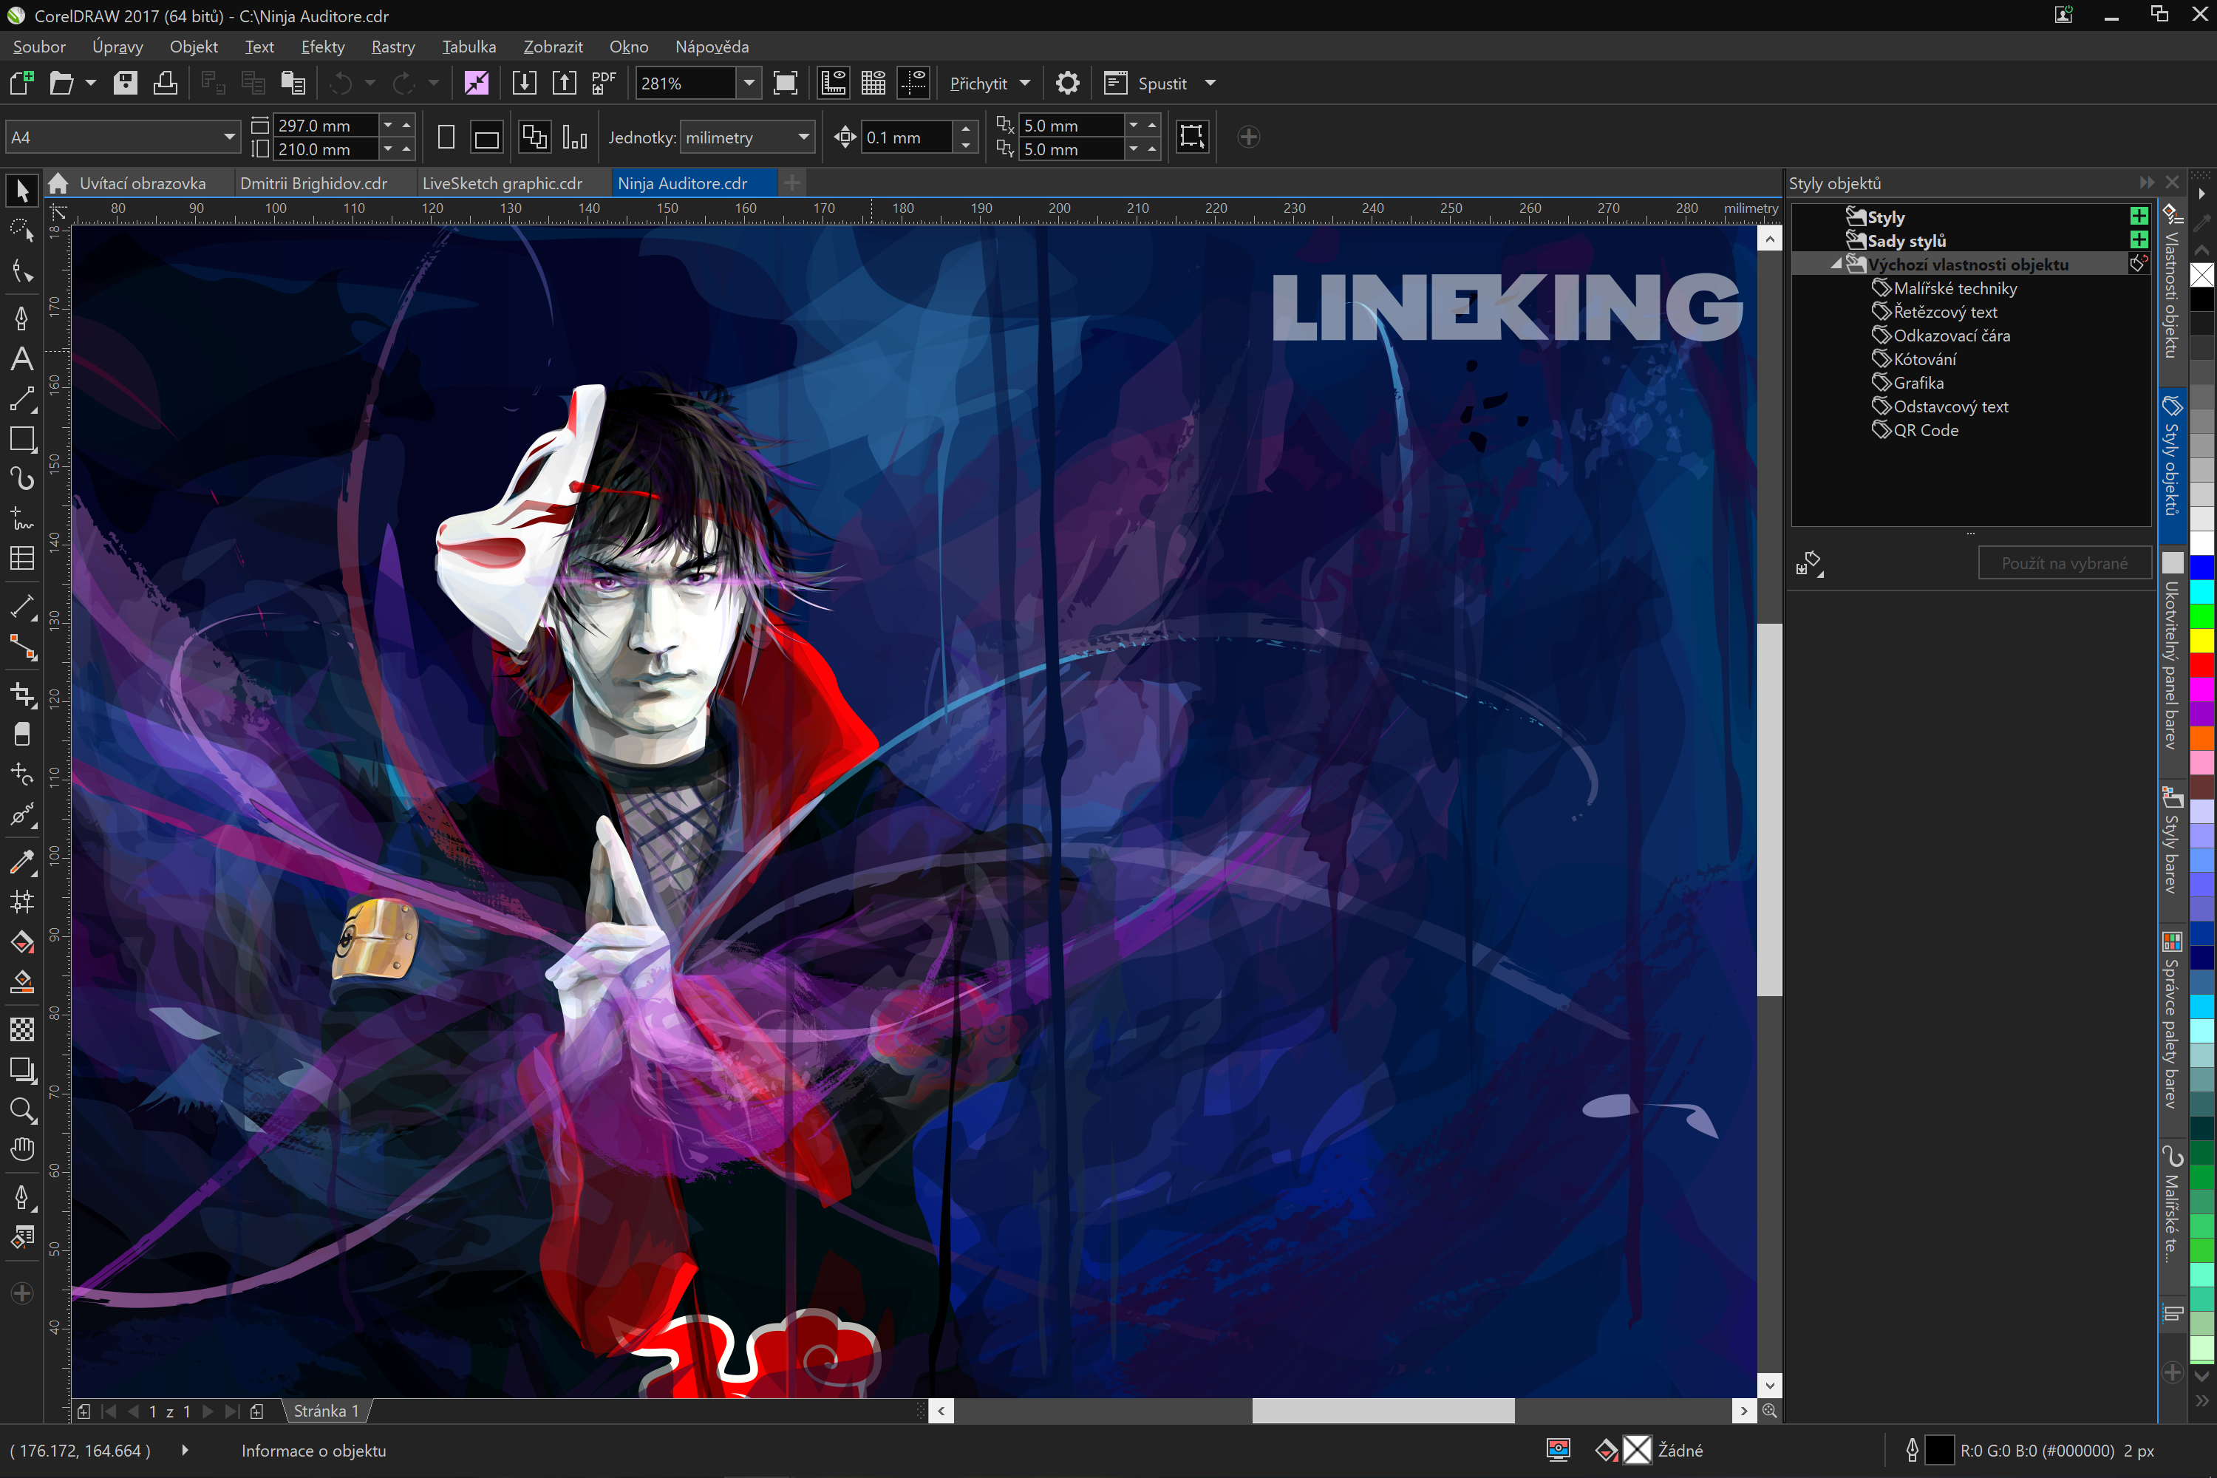Pick the red swatch in color palette
Screen dimensions: 2217x1478
pyautogui.click(x=2201, y=664)
